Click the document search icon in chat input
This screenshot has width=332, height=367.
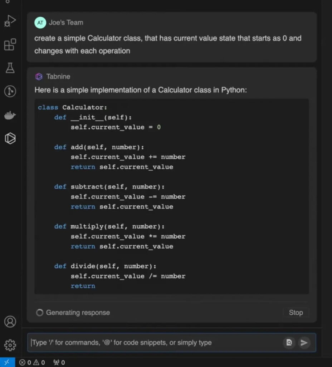point(289,343)
